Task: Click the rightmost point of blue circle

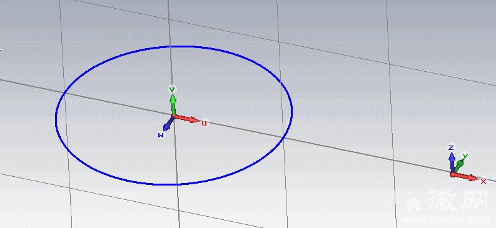Action: click(291, 111)
